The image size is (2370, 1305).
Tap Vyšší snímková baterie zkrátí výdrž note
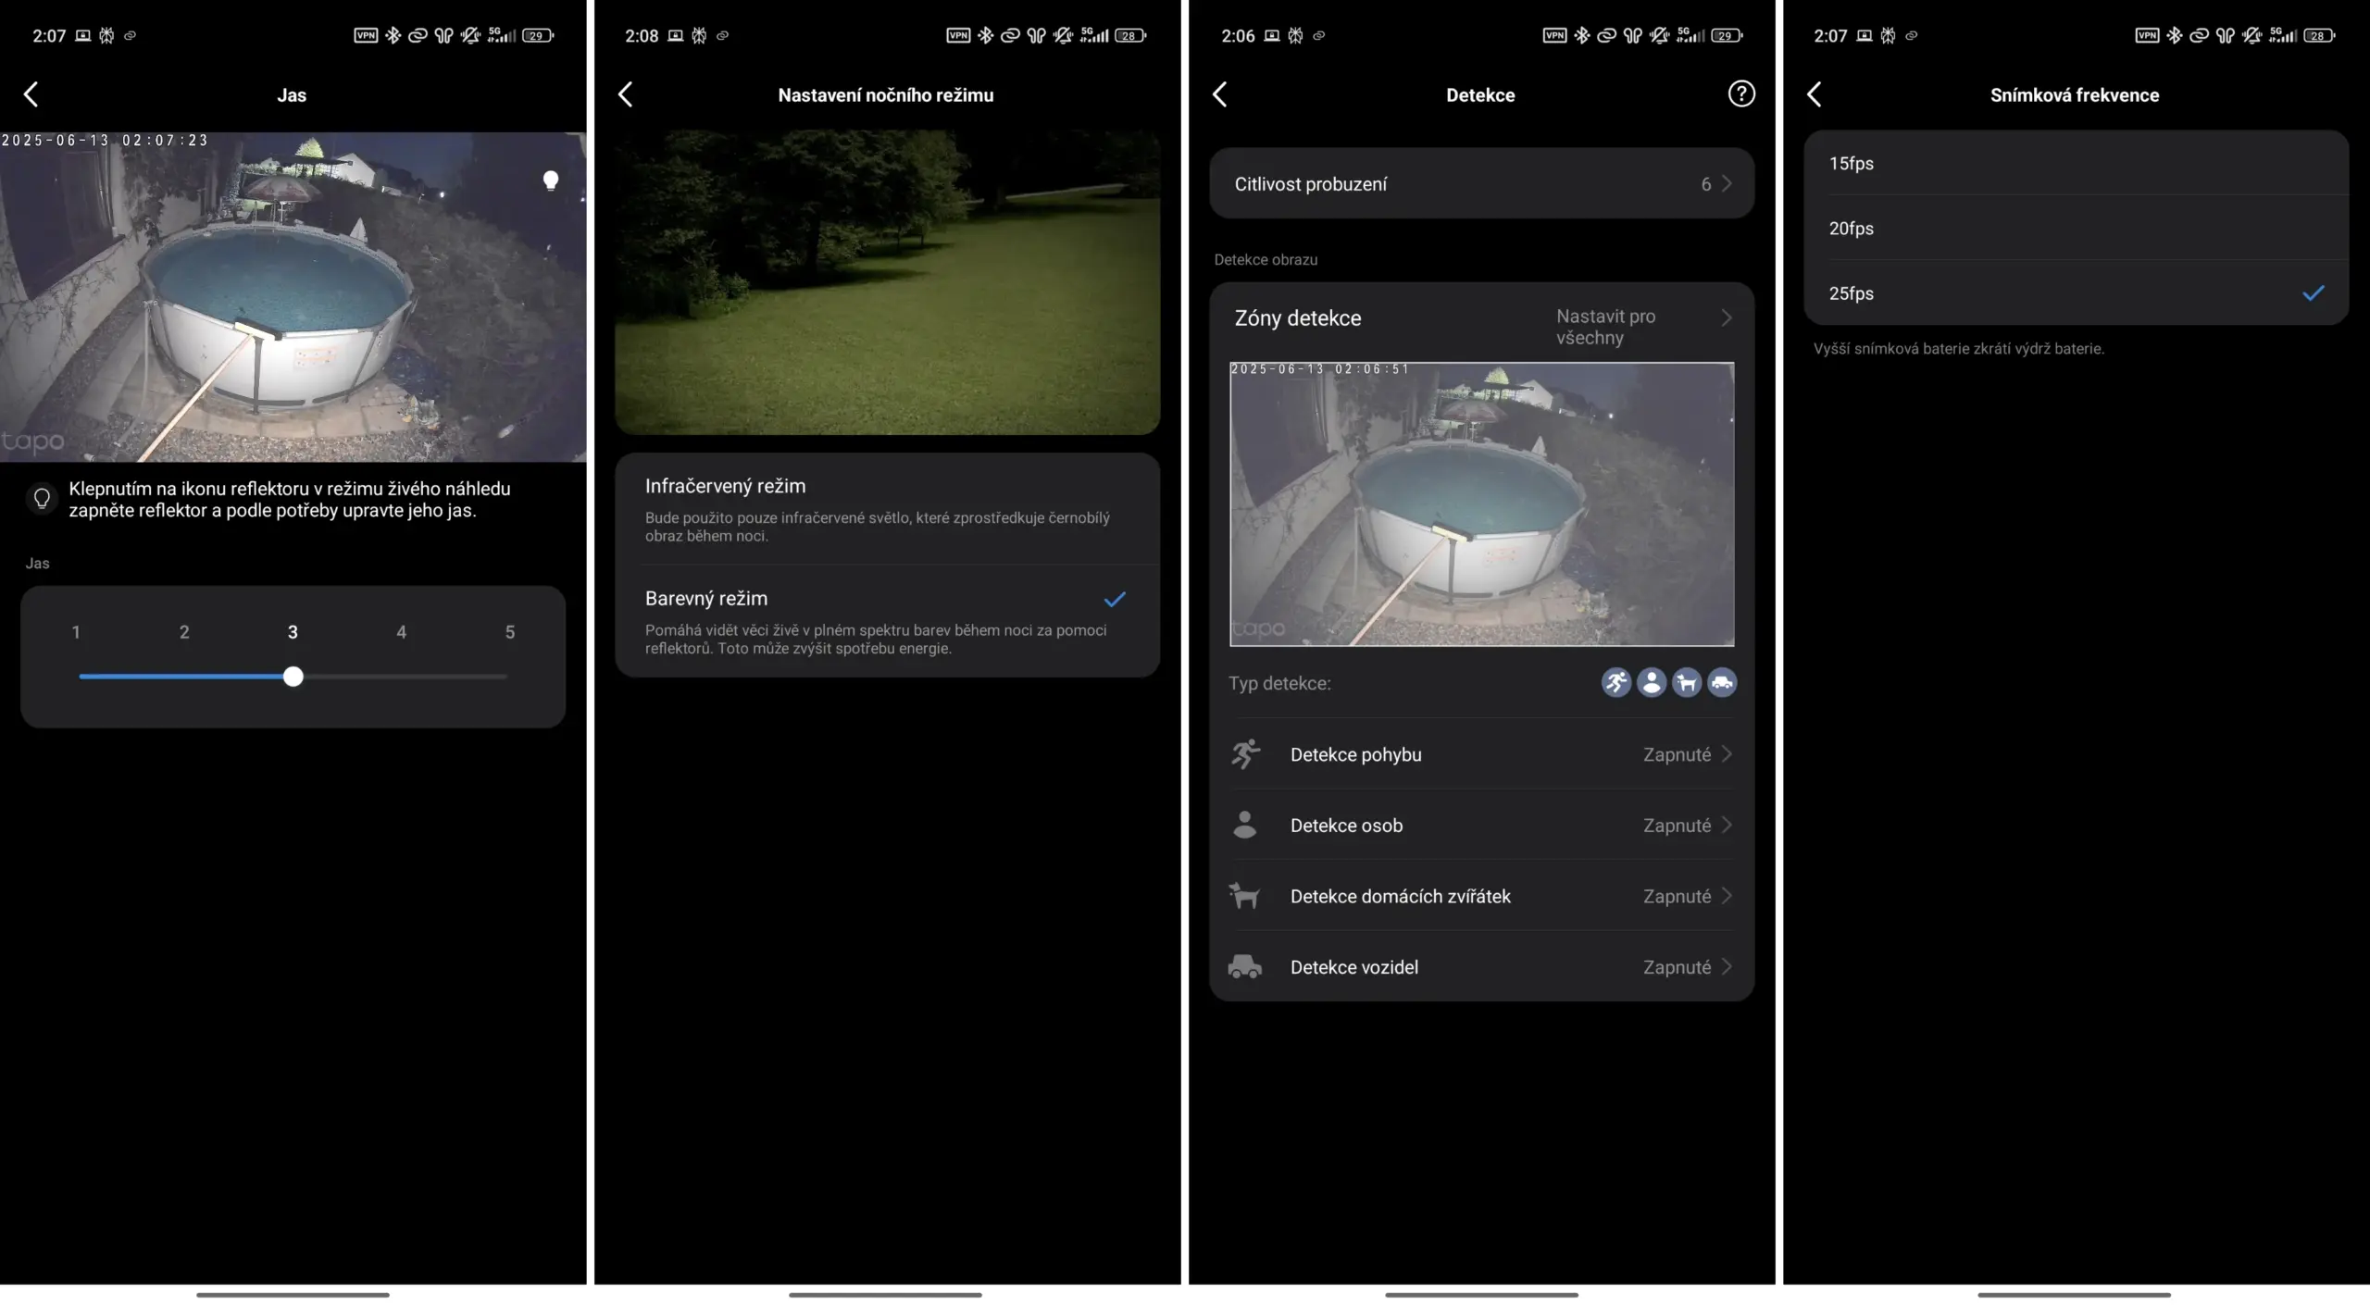pos(1958,348)
